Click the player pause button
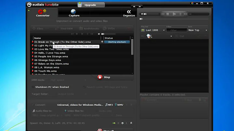Viewport: 234px width, 131px height. tap(180, 14)
